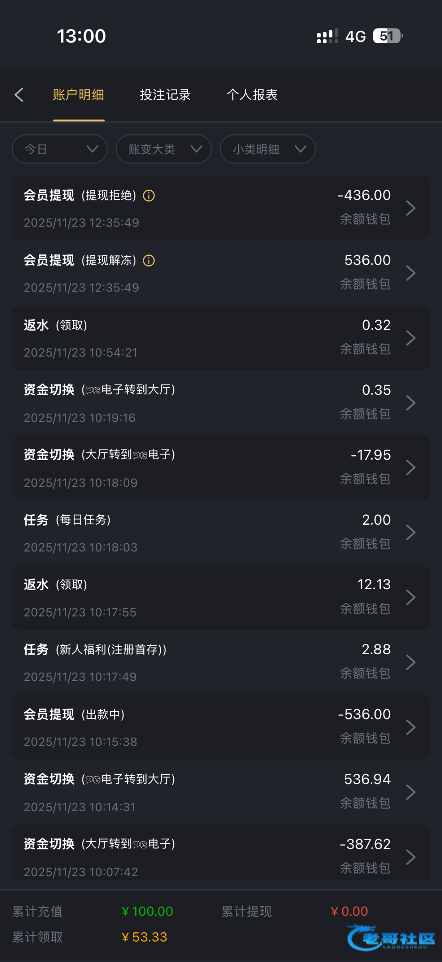Switch to the 个人报表 tab
442x962 pixels.
(x=252, y=95)
